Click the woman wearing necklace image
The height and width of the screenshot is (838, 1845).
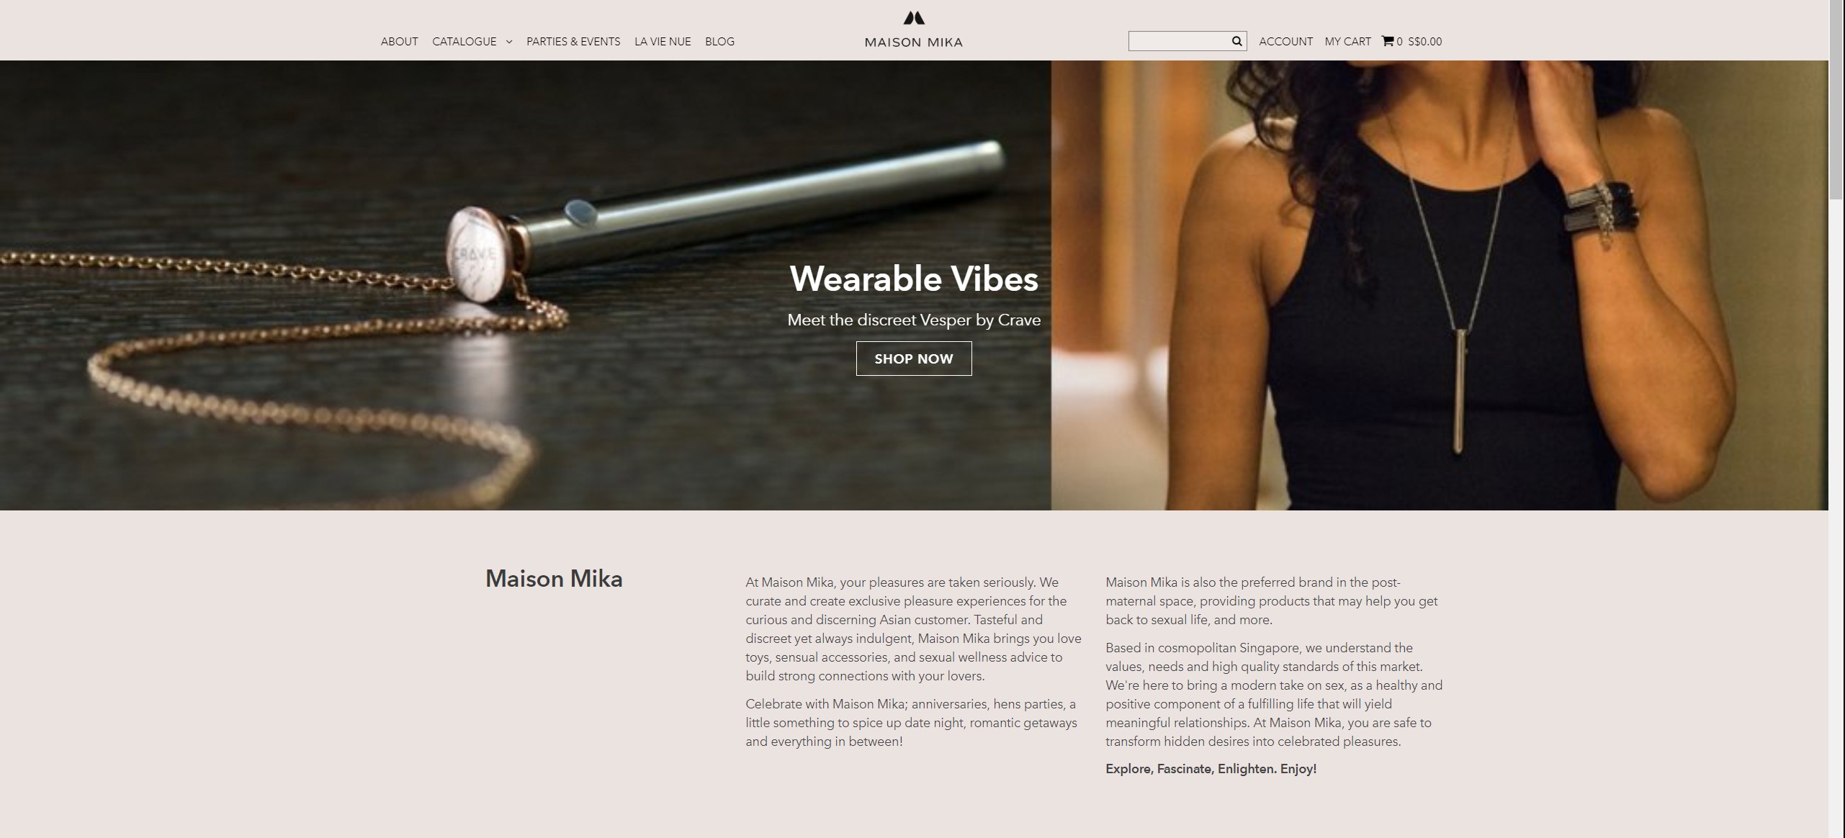[1440, 285]
